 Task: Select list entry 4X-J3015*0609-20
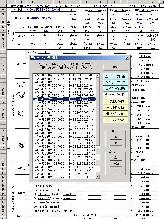[64, 109]
